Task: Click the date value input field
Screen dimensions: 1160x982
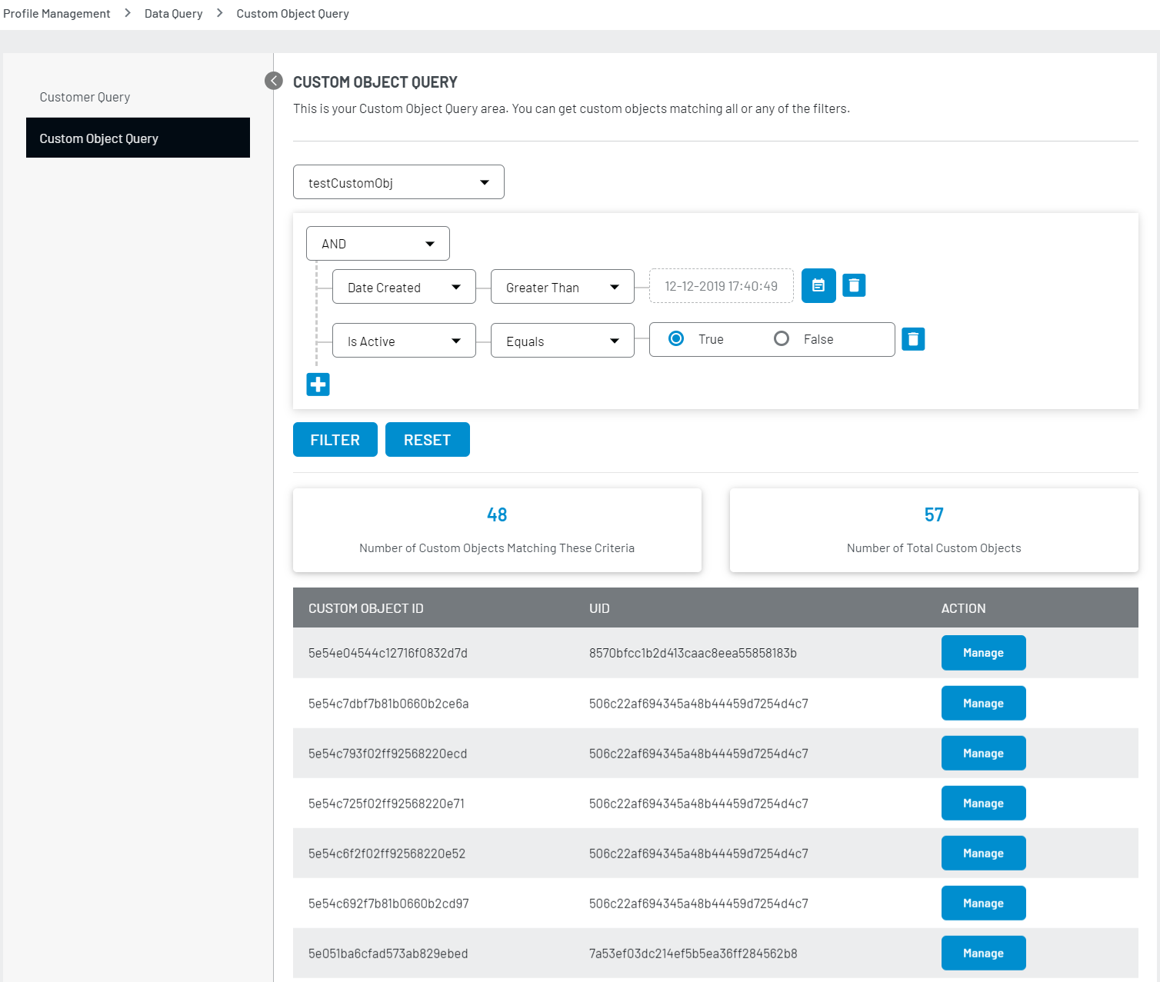Action: click(721, 286)
